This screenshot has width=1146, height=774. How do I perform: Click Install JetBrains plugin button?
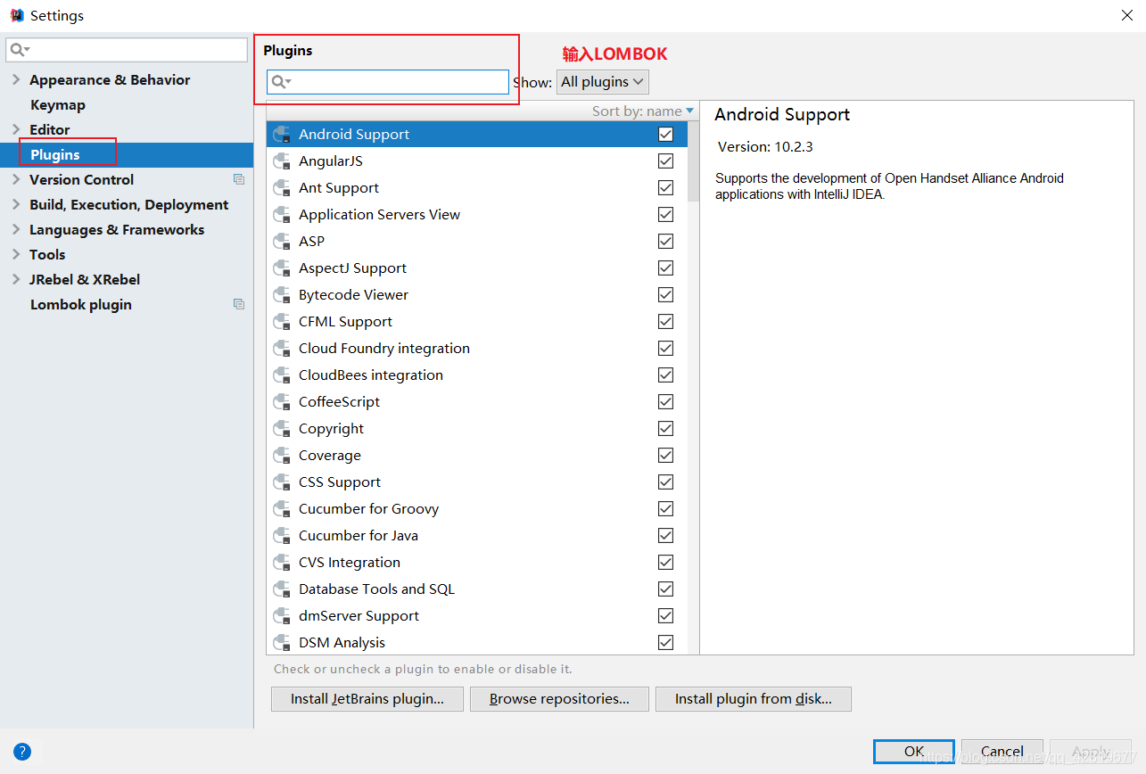(x=367, y=699)
